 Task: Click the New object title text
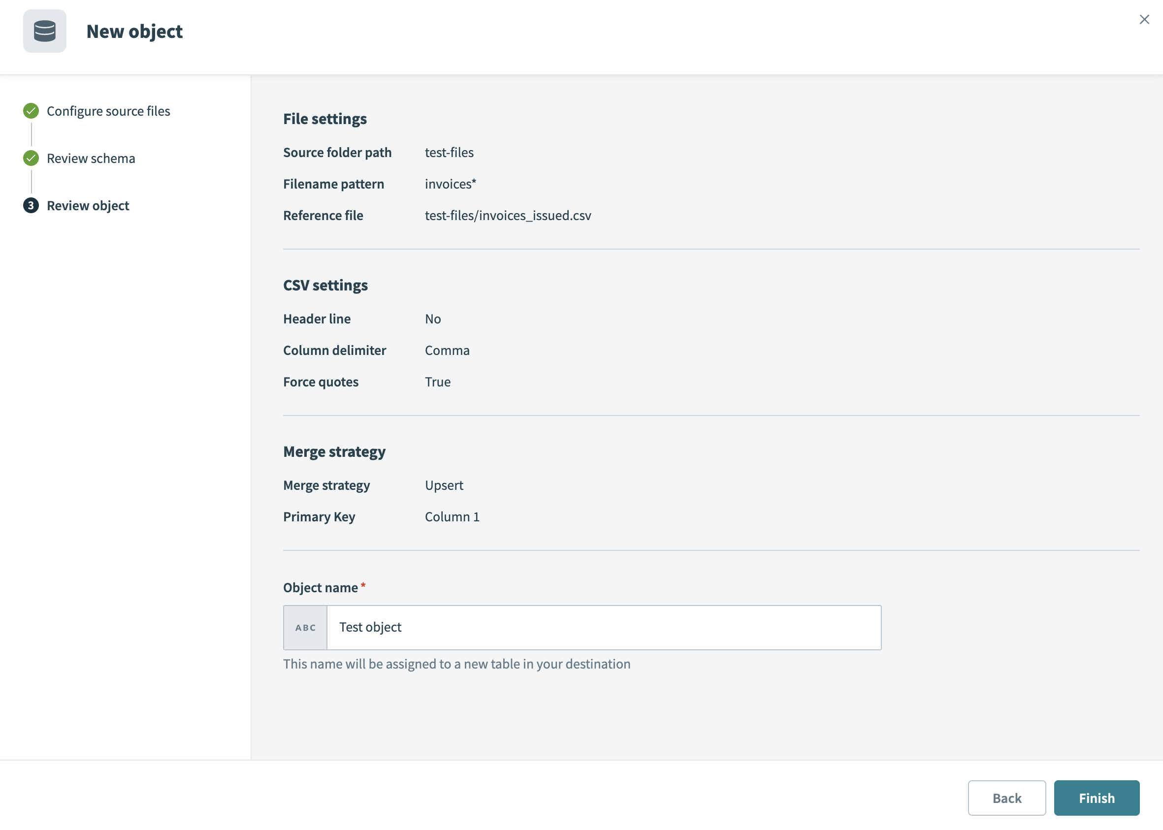click(134, 31)
